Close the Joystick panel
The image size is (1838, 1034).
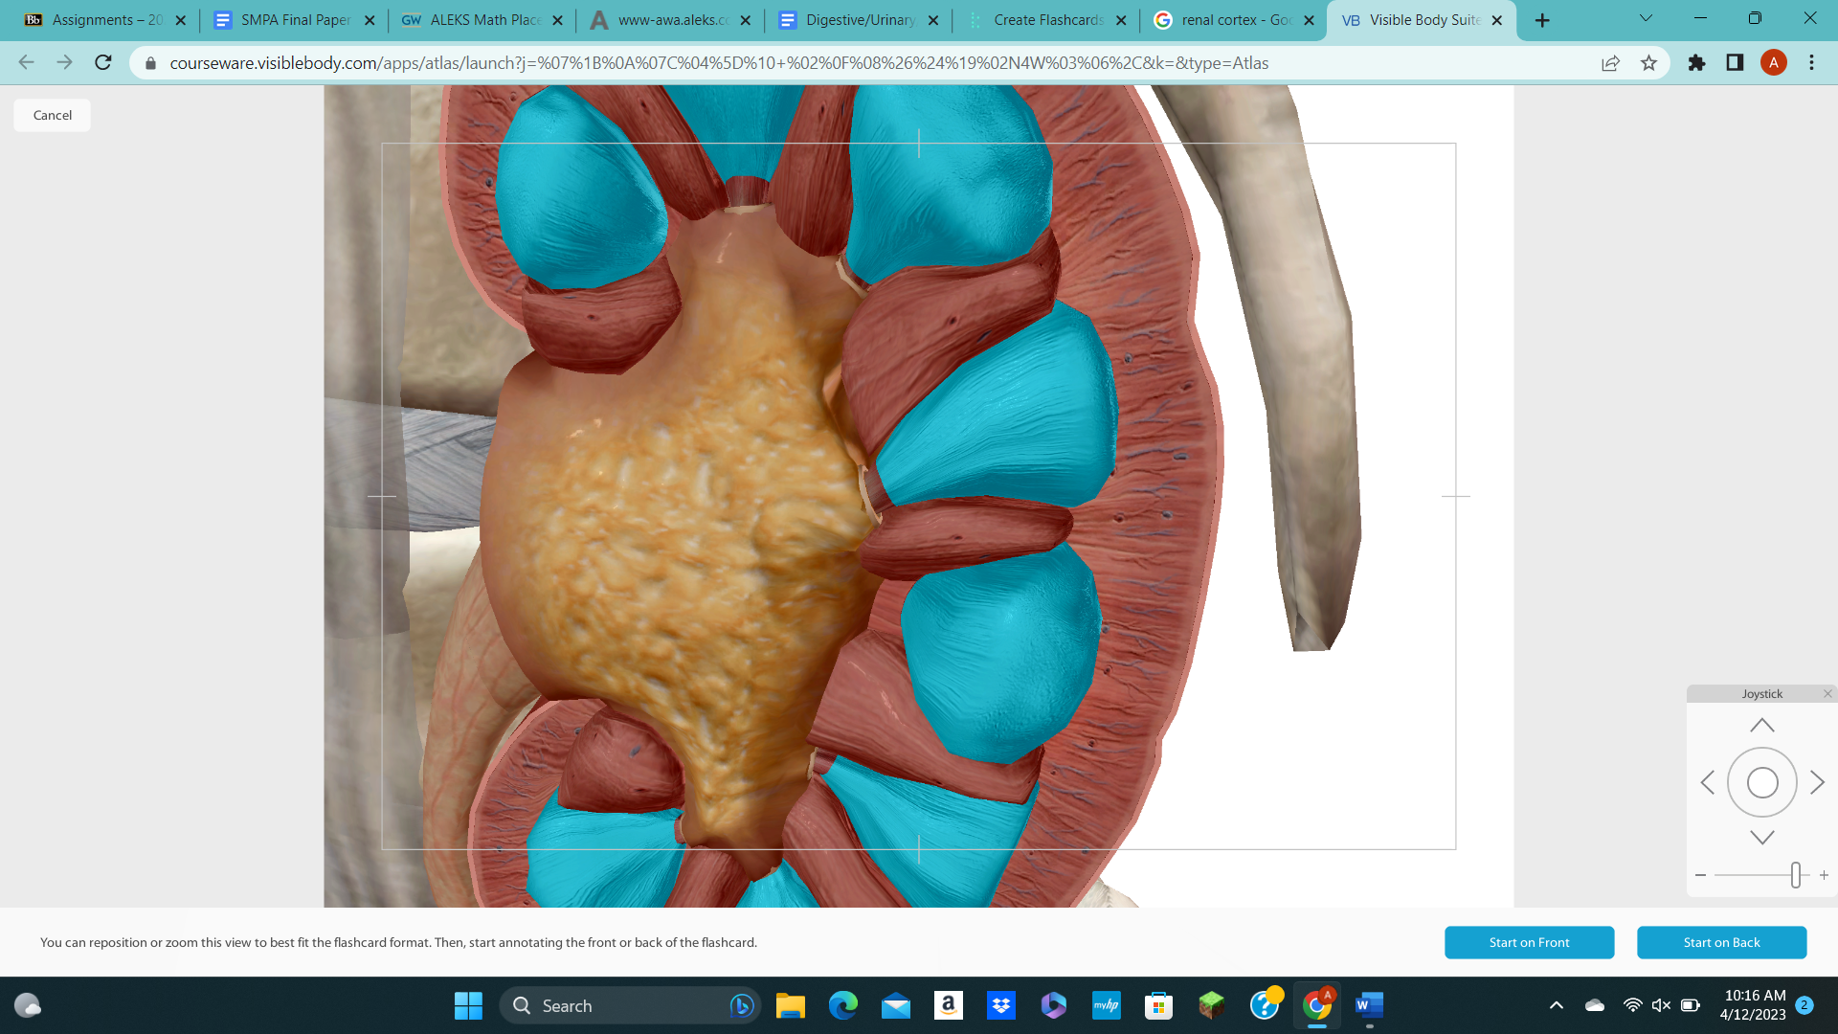(1827, 692)
